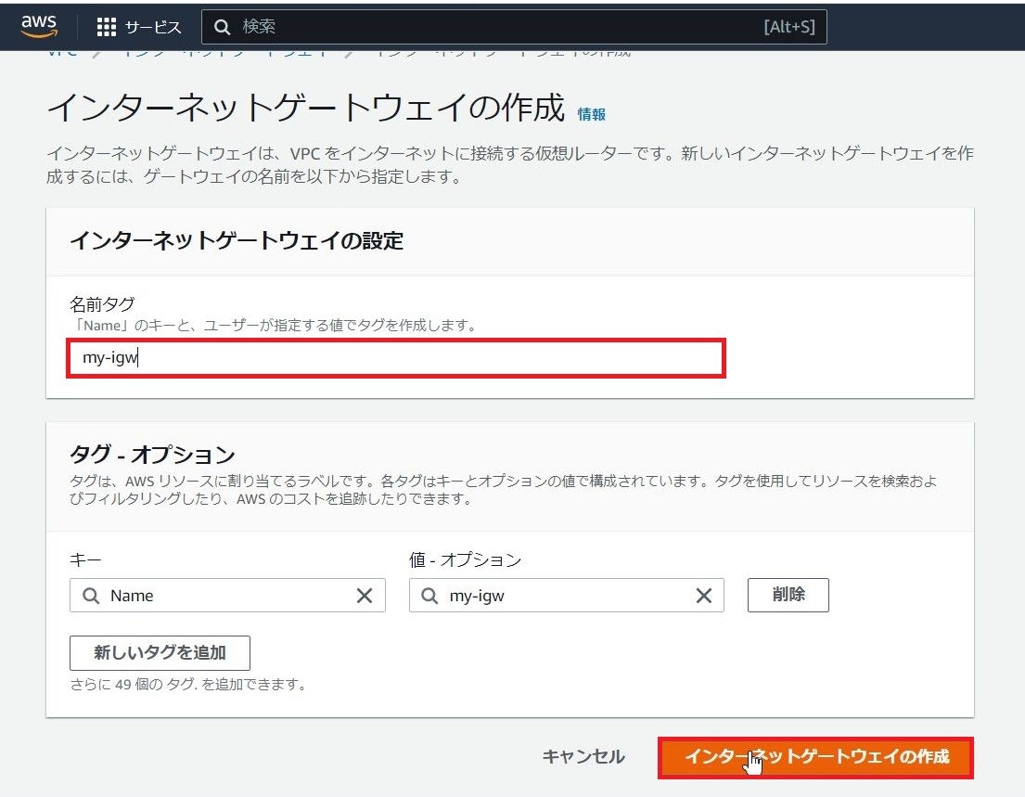The width and height of the screenshot is (1025, 797).
Task: Open the 情報 info link beside title
Action: click(591, 114)
